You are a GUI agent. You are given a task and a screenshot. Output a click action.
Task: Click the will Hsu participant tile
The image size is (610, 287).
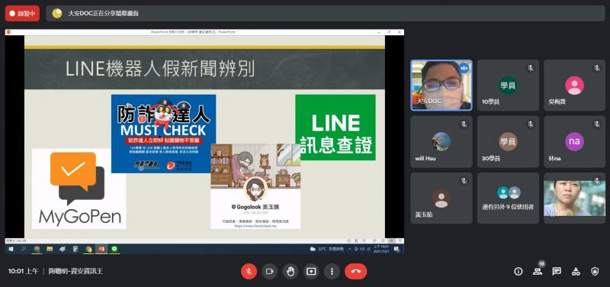point(441,142)
